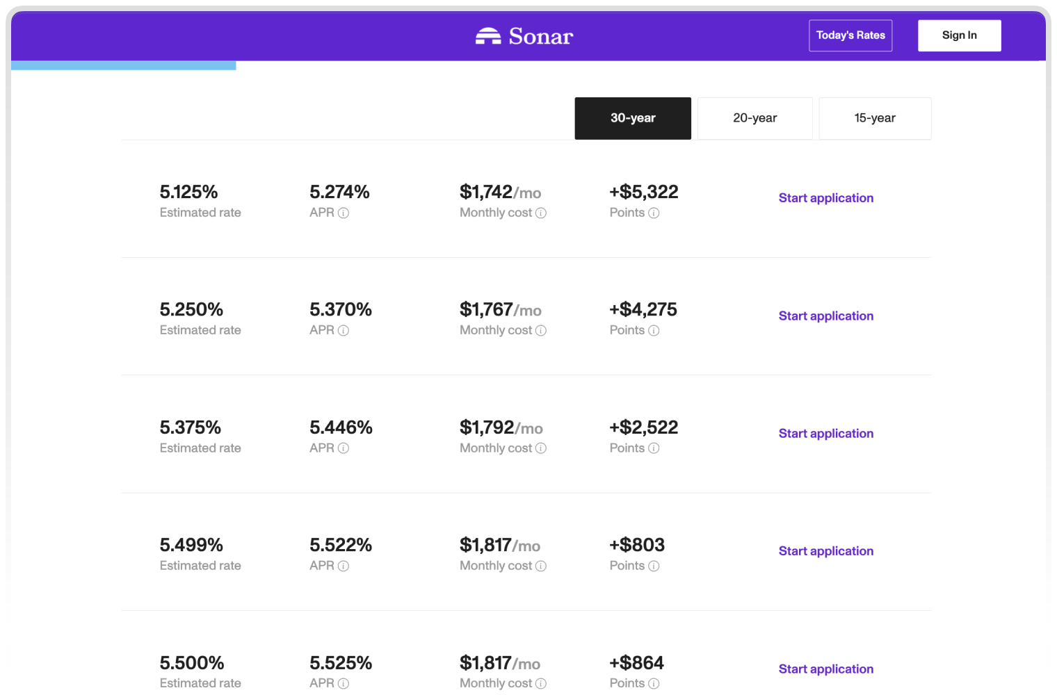Image resolution: width=1057 pixels, height=695 pixels.
Task: Click the Sign In button
Action: pos(960,35)
